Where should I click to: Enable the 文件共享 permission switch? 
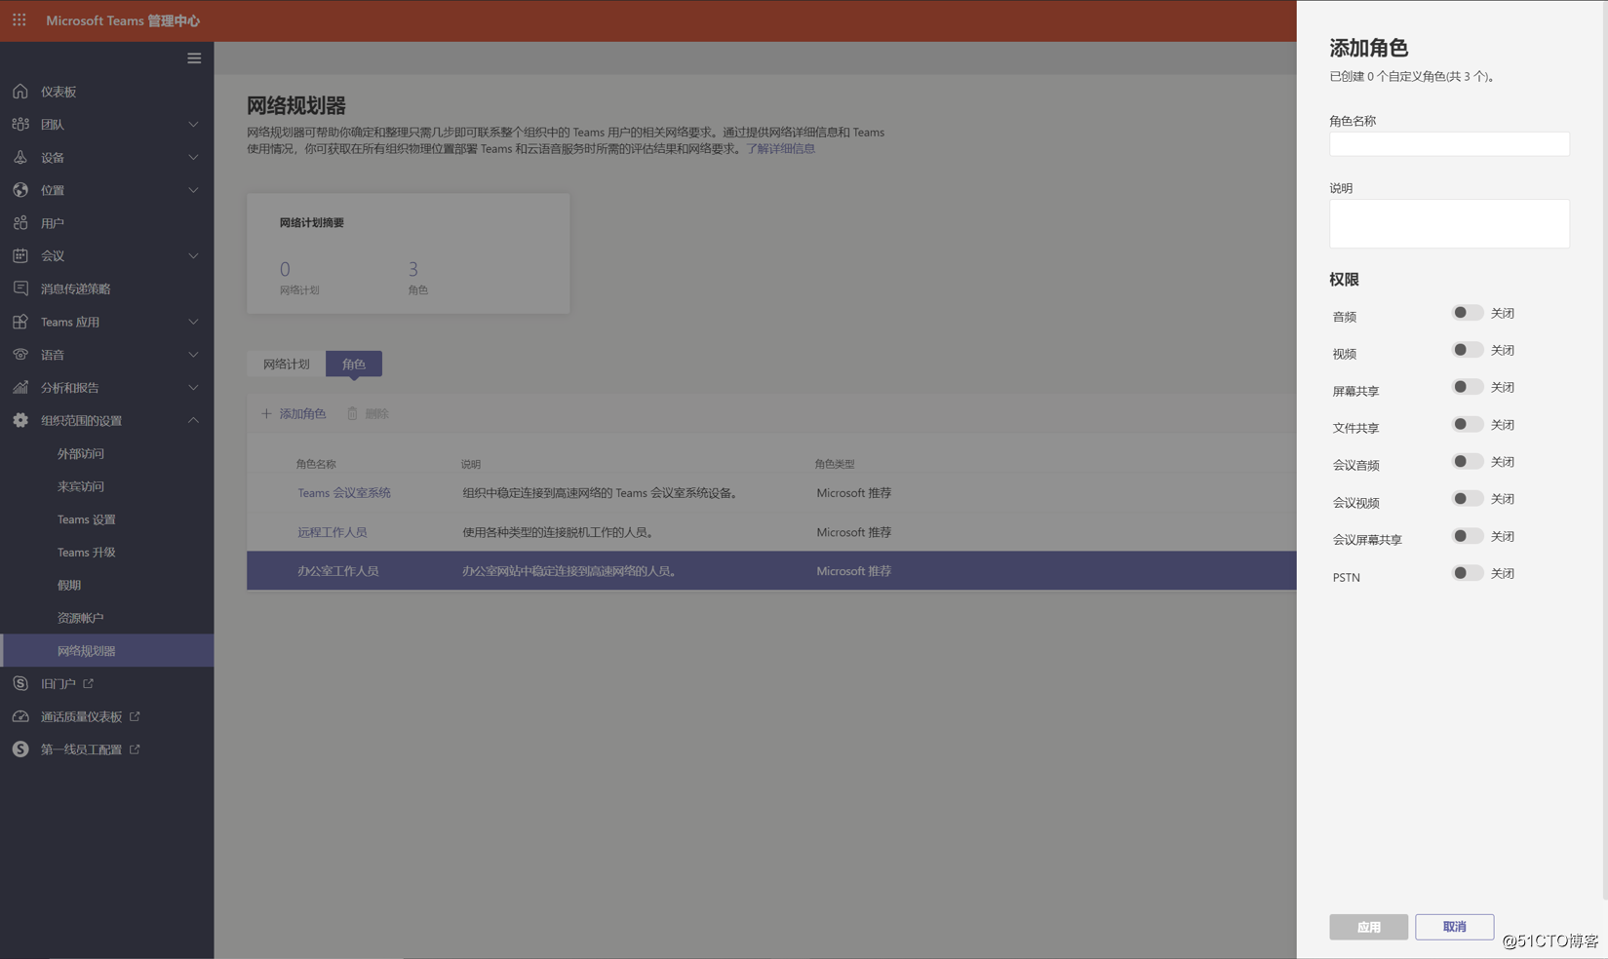(x=1468, y=424)
